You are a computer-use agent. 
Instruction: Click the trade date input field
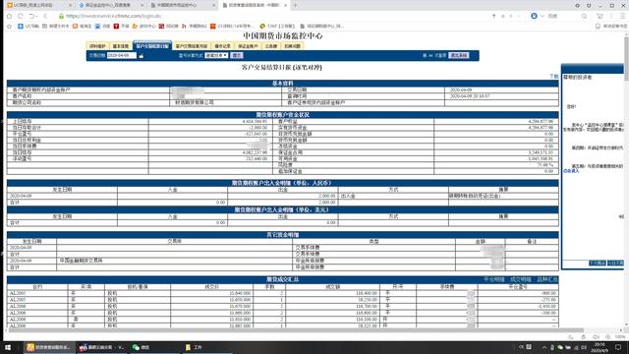122,55
